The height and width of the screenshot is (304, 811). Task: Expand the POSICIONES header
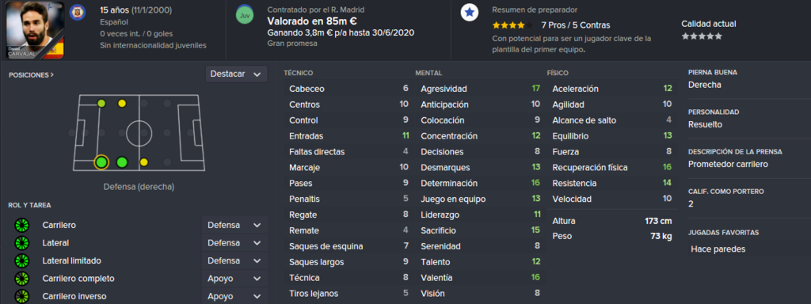[32, 75]
